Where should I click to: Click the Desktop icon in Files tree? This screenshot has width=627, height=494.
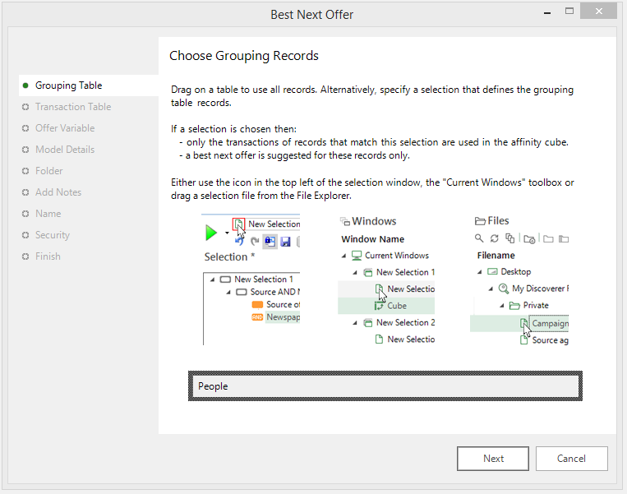(x=492, y=271)
